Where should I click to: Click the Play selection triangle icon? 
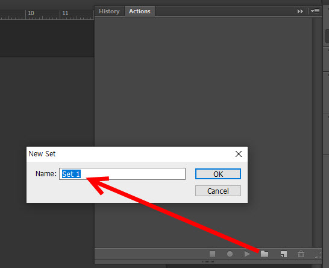click(x=247, y=254)
